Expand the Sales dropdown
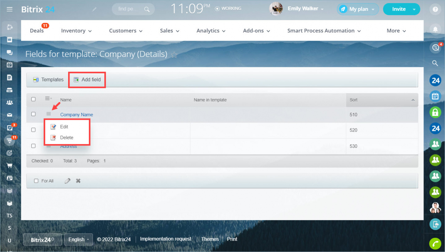 (170, 31)
